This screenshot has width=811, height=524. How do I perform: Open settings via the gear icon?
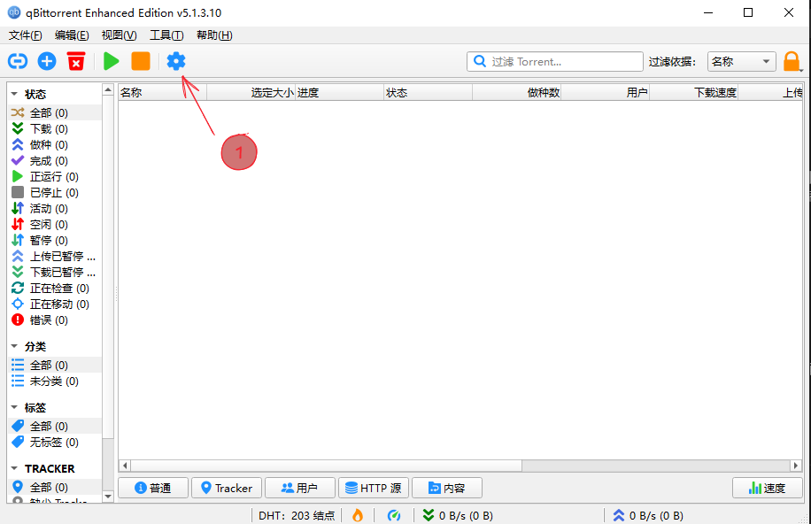tap(175, 61)
